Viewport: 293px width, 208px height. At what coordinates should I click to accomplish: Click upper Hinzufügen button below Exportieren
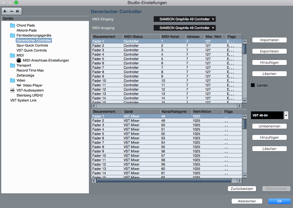point(269,62)
